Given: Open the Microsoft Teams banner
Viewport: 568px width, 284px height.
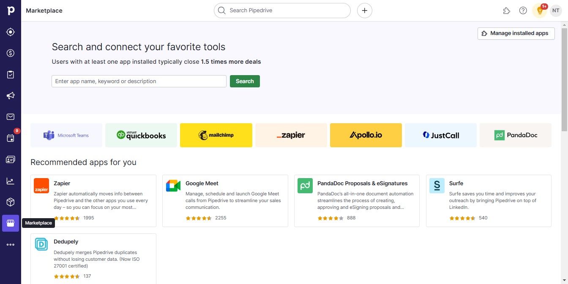Looking at the screenshot, I should tap(66, 135).
